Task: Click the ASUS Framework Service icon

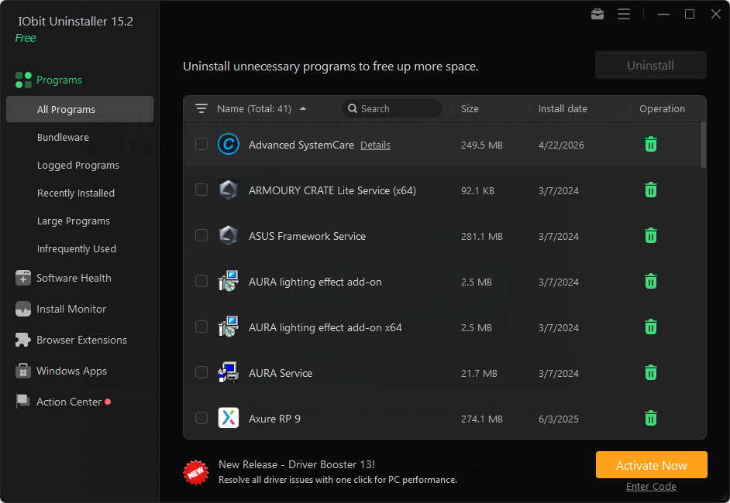Action: click(x=229, y=236)
